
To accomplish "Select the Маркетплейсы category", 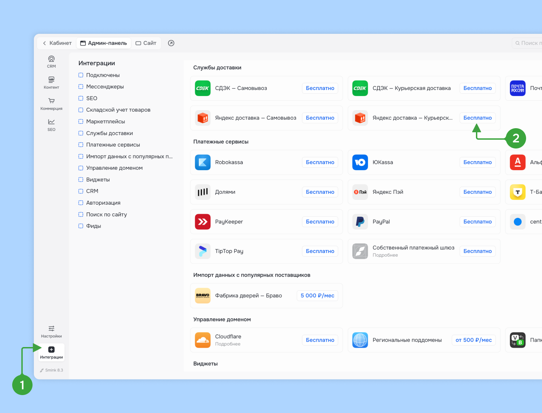I will (102, 121).
